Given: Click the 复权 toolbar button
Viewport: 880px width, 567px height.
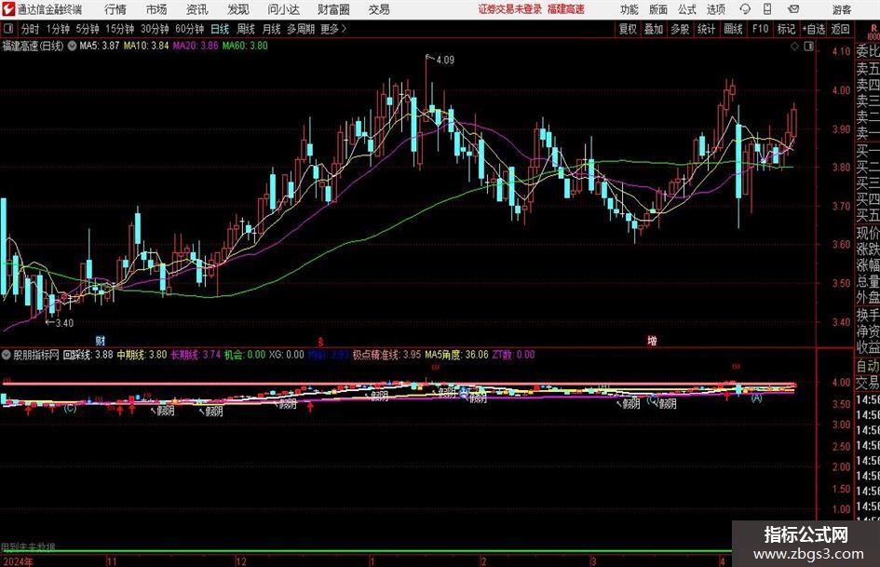Looking at the screenshot, I should point(628,29).
